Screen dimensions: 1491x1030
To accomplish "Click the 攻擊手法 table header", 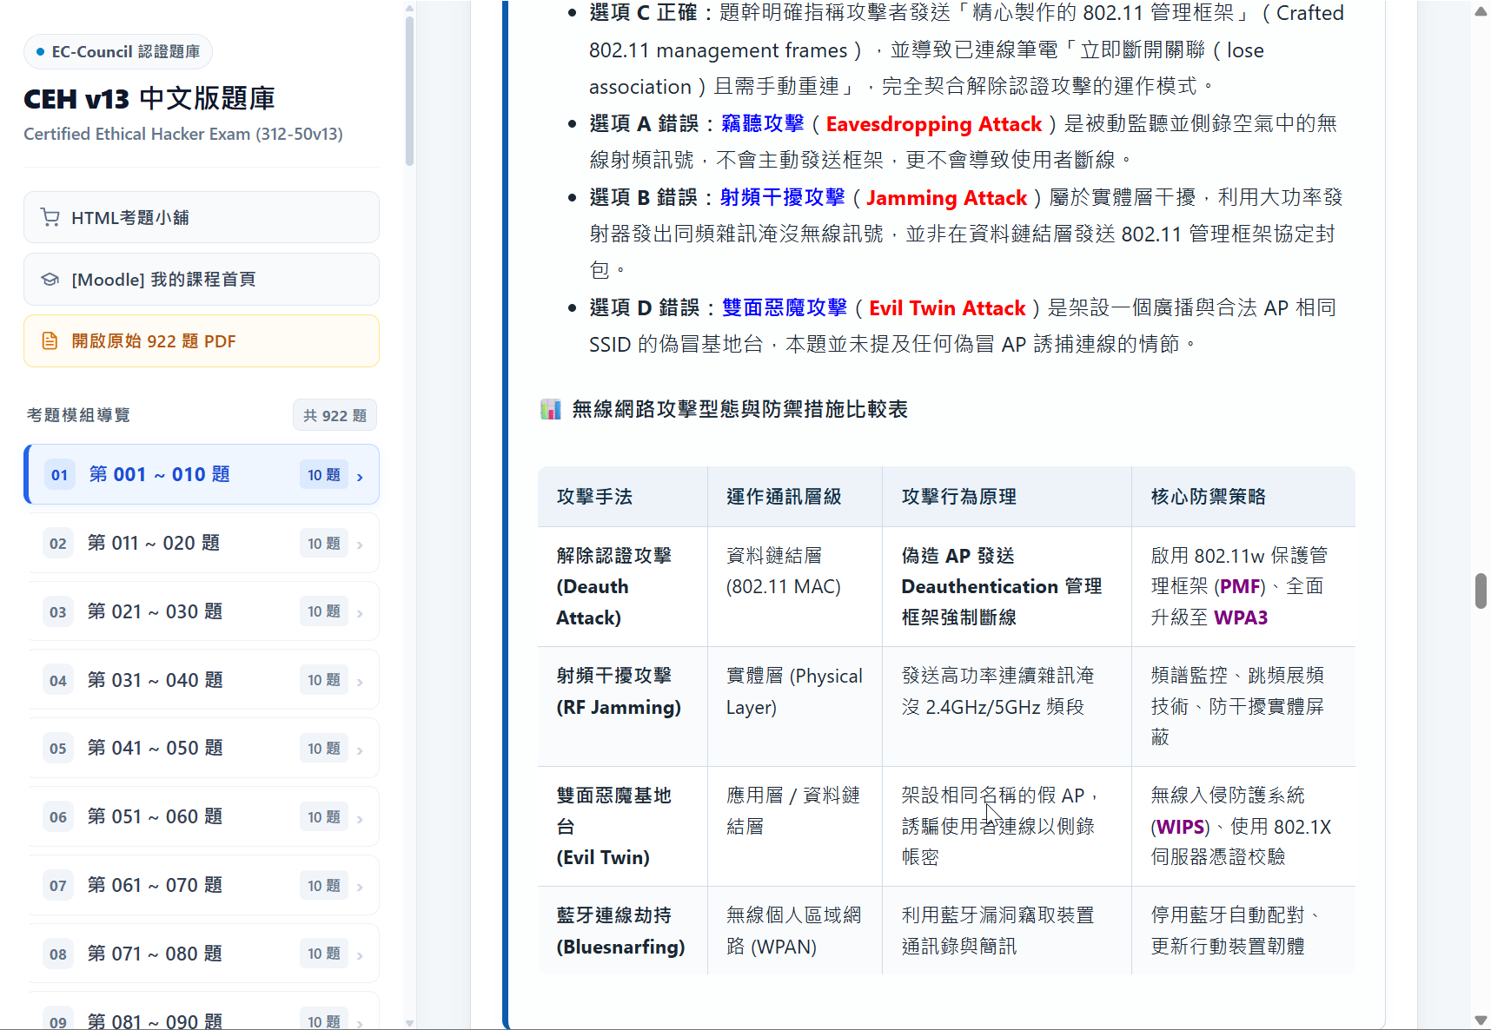I will tap(623, 497).
